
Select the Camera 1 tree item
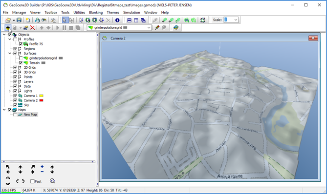pos(31,96)
